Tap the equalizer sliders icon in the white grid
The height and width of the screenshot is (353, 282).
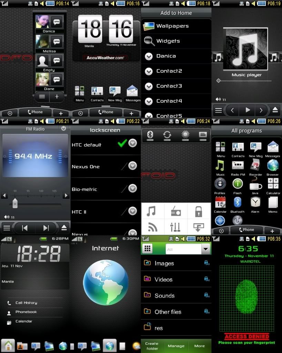coord(175,227)
